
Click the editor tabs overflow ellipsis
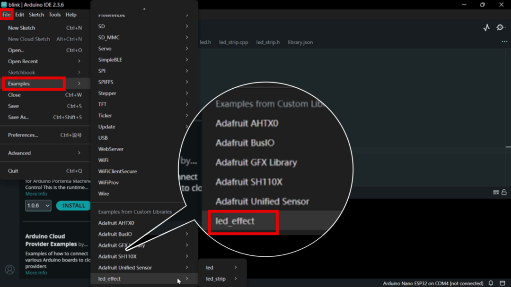click(x=504, y=42)
